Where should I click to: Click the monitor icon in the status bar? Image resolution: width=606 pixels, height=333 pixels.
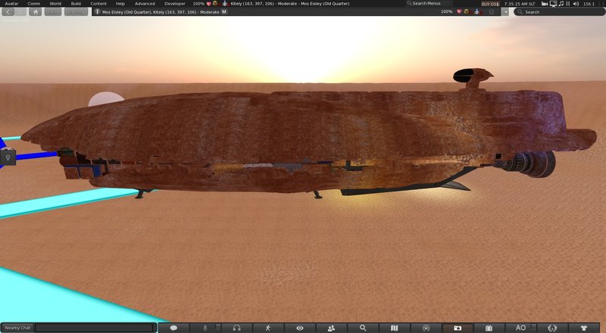(x=553, y=4)
